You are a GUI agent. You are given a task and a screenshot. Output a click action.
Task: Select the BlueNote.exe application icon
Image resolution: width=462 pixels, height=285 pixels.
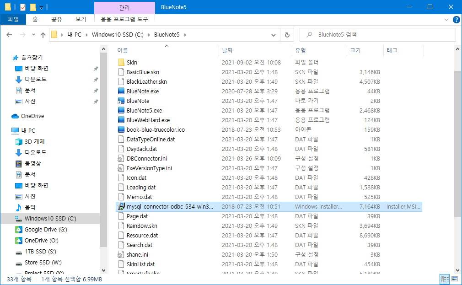(x=121, y=91)
